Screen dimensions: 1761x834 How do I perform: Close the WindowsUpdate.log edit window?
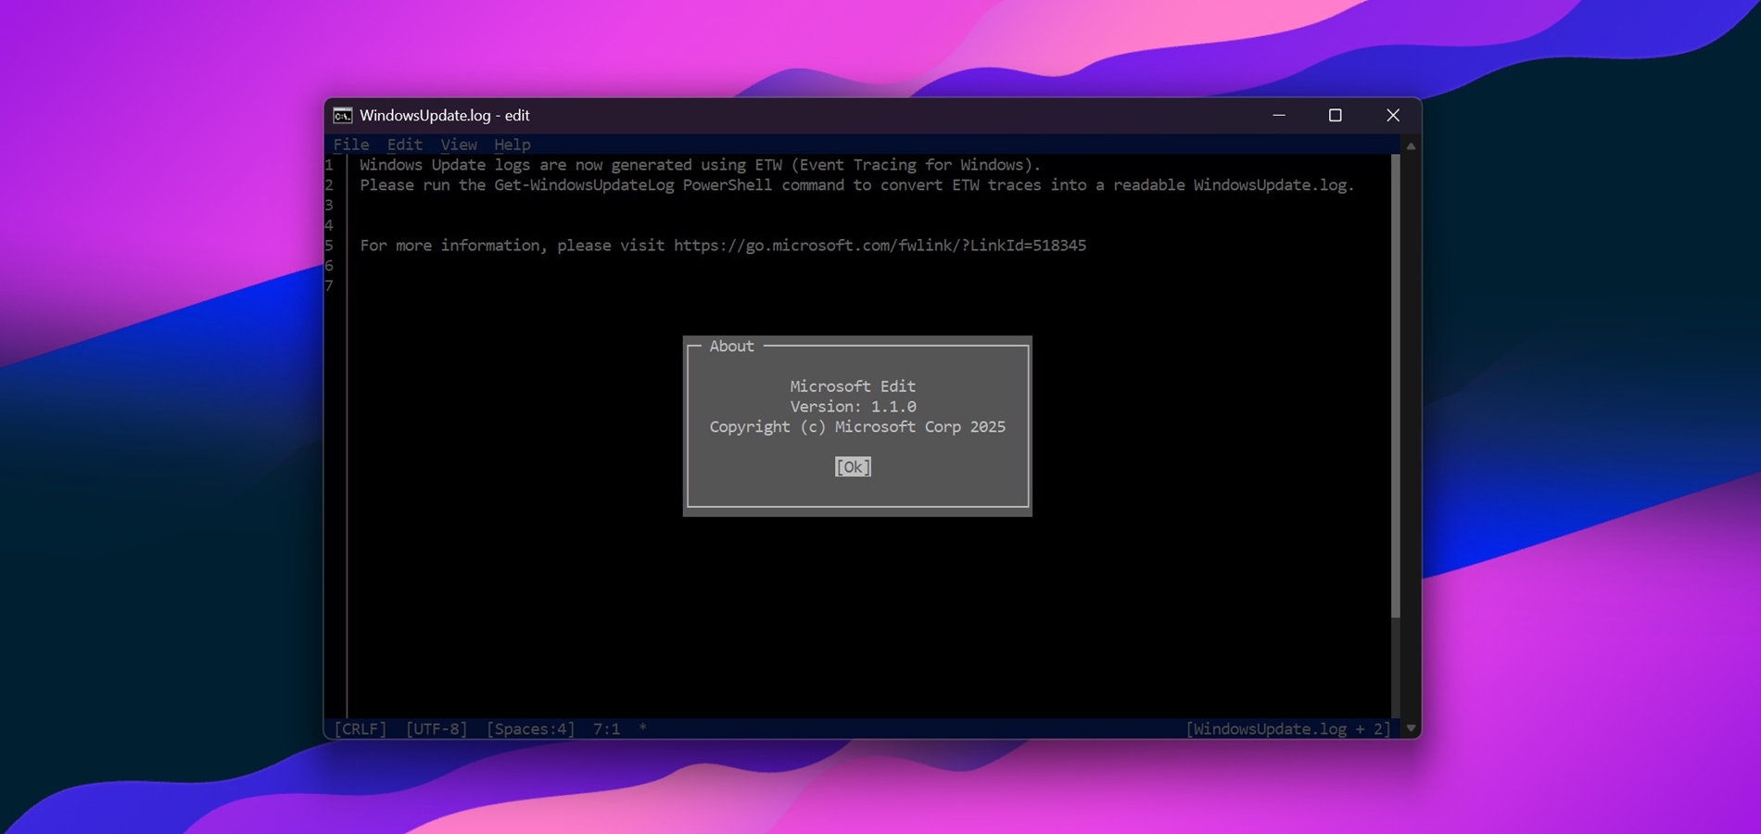point(1393,115)
